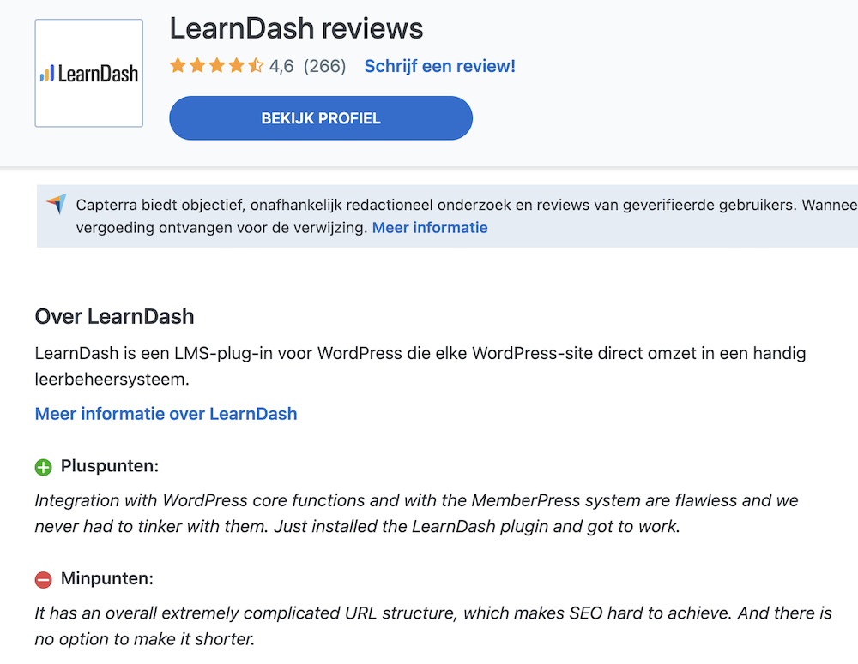Click the (266) review count

click(324, 66)
